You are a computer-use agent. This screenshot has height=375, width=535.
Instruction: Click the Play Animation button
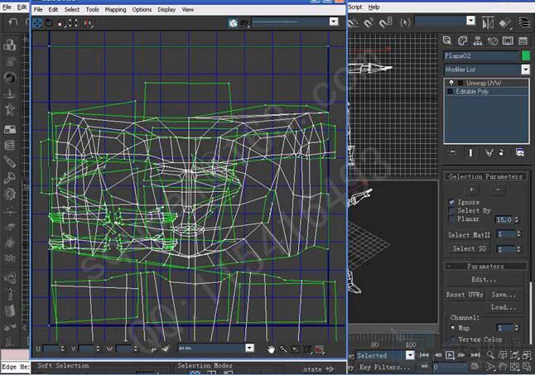point(450,355)
